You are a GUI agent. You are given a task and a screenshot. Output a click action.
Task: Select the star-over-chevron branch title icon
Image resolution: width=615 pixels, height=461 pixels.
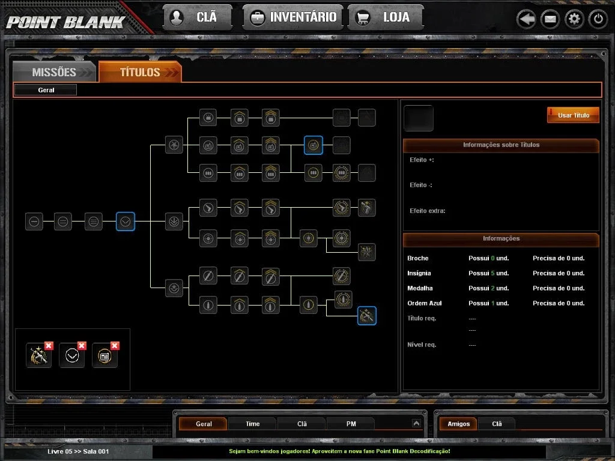[174, 288]
